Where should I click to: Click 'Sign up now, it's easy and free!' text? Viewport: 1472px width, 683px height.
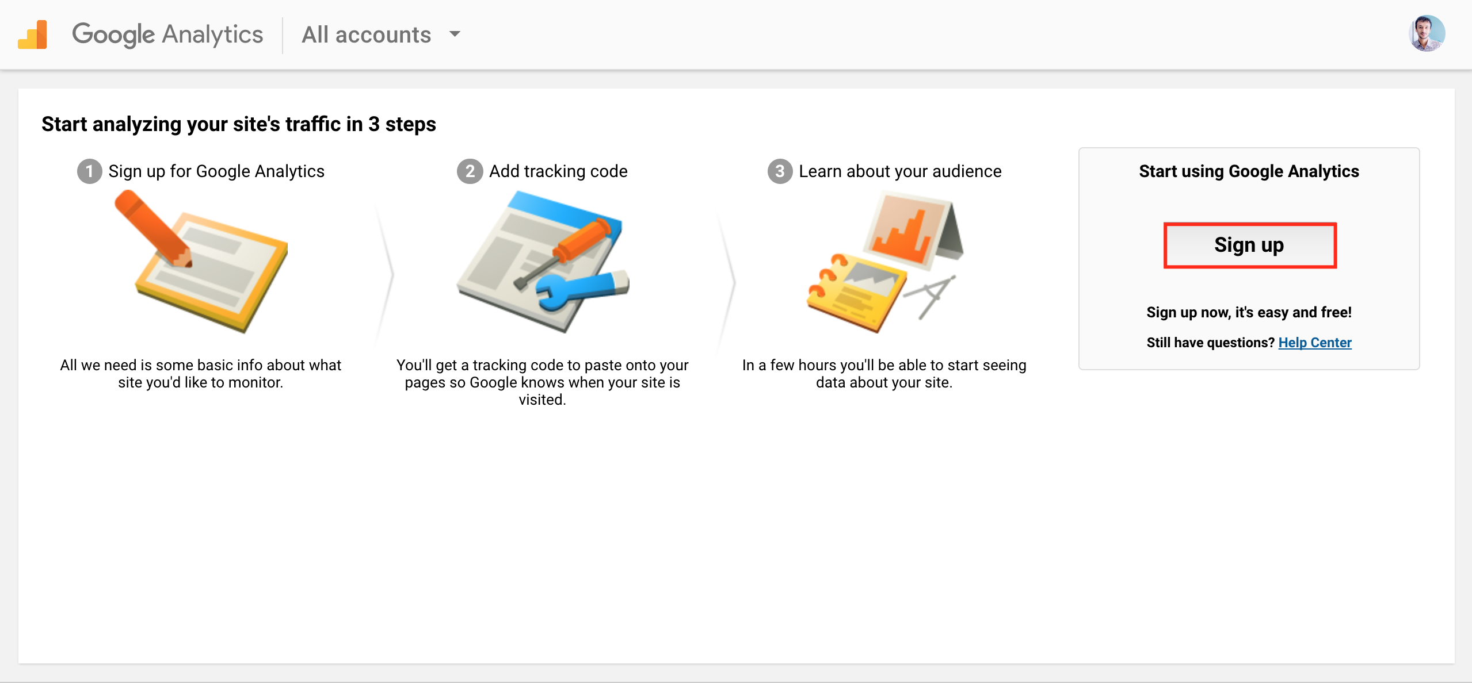(1249, 312)
